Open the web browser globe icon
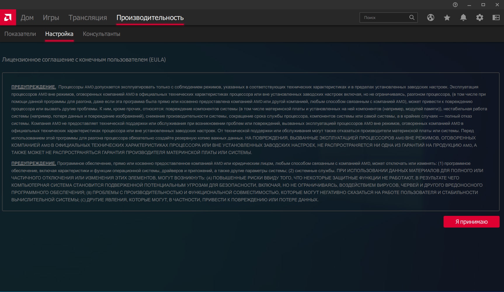Viewport: 504px width, 292px height. pyautogui.click(x=430, y=18)
